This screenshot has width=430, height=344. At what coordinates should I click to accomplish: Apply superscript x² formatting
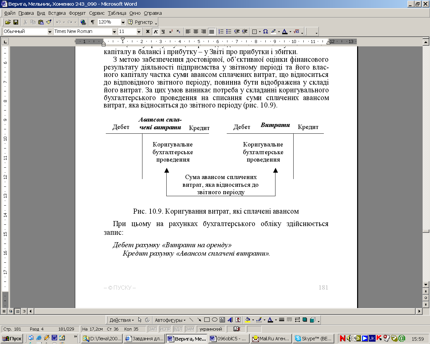(171, 32)
